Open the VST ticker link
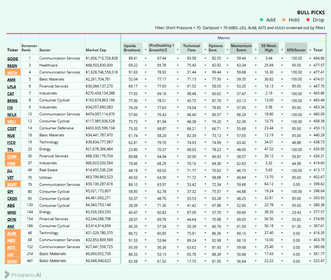 coord(10,177)
